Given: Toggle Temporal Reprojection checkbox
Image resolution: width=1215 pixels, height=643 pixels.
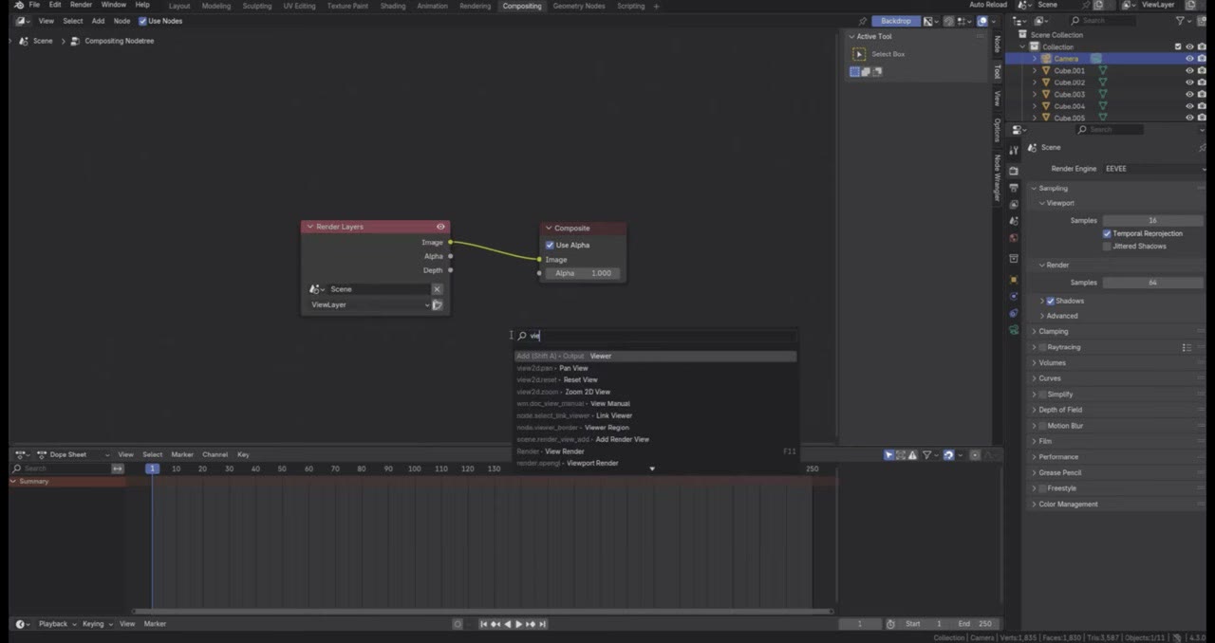Looking at the screenshot, I should (1107, 233).
